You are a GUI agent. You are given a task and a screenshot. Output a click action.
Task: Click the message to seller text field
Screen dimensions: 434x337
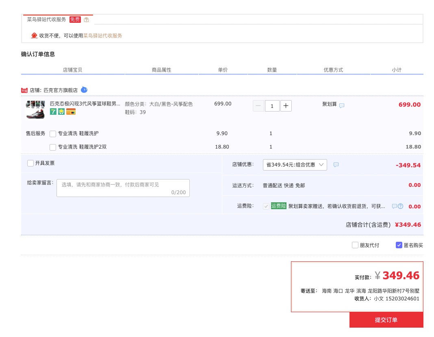(123, 188)
